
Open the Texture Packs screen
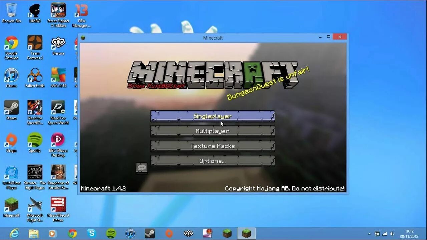click(x=213, y=146)
